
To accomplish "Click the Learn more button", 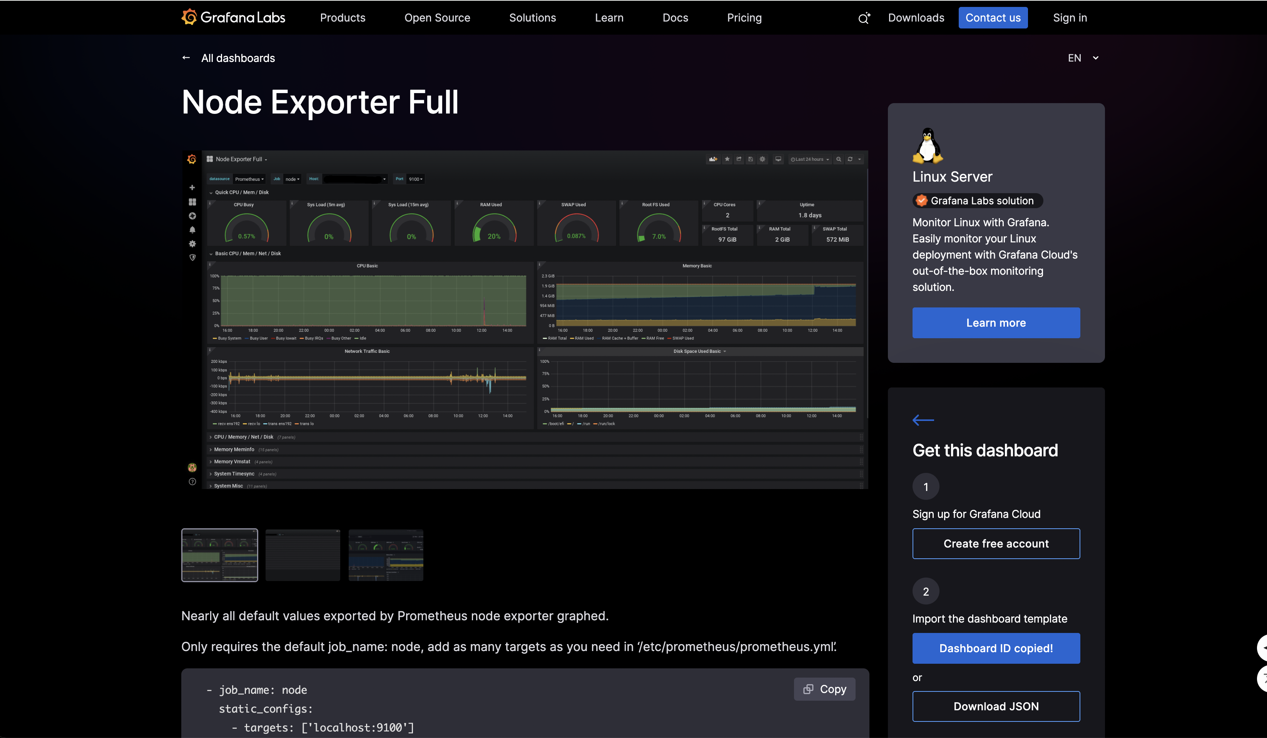I will 996,323.
